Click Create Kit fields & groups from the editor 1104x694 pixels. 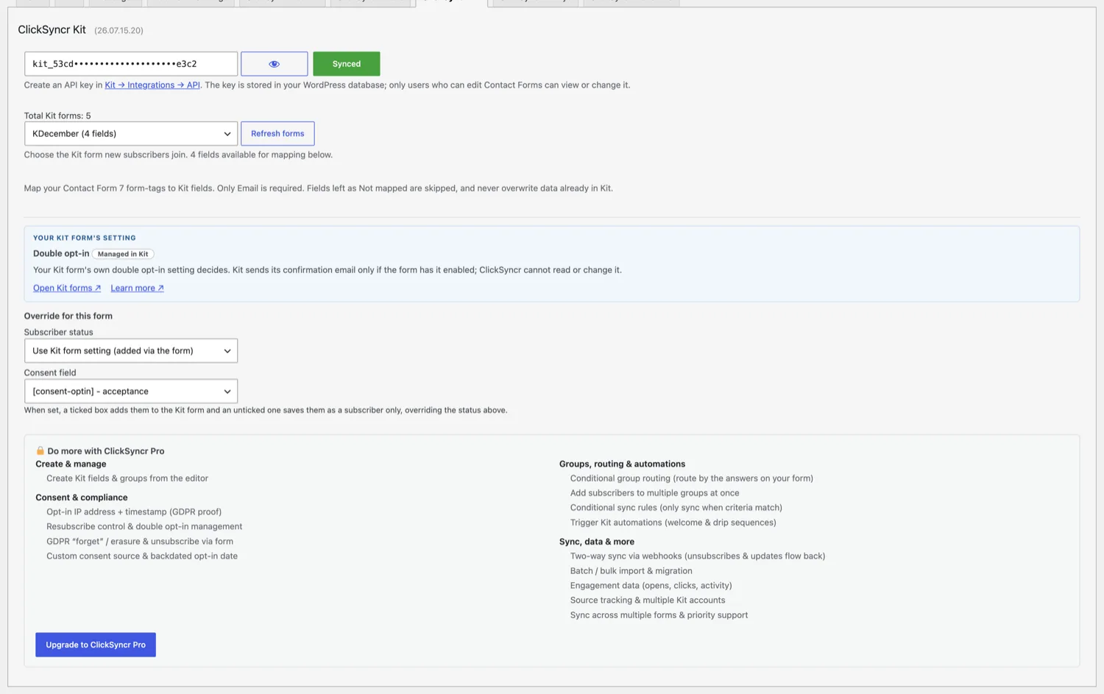point(127,478)
